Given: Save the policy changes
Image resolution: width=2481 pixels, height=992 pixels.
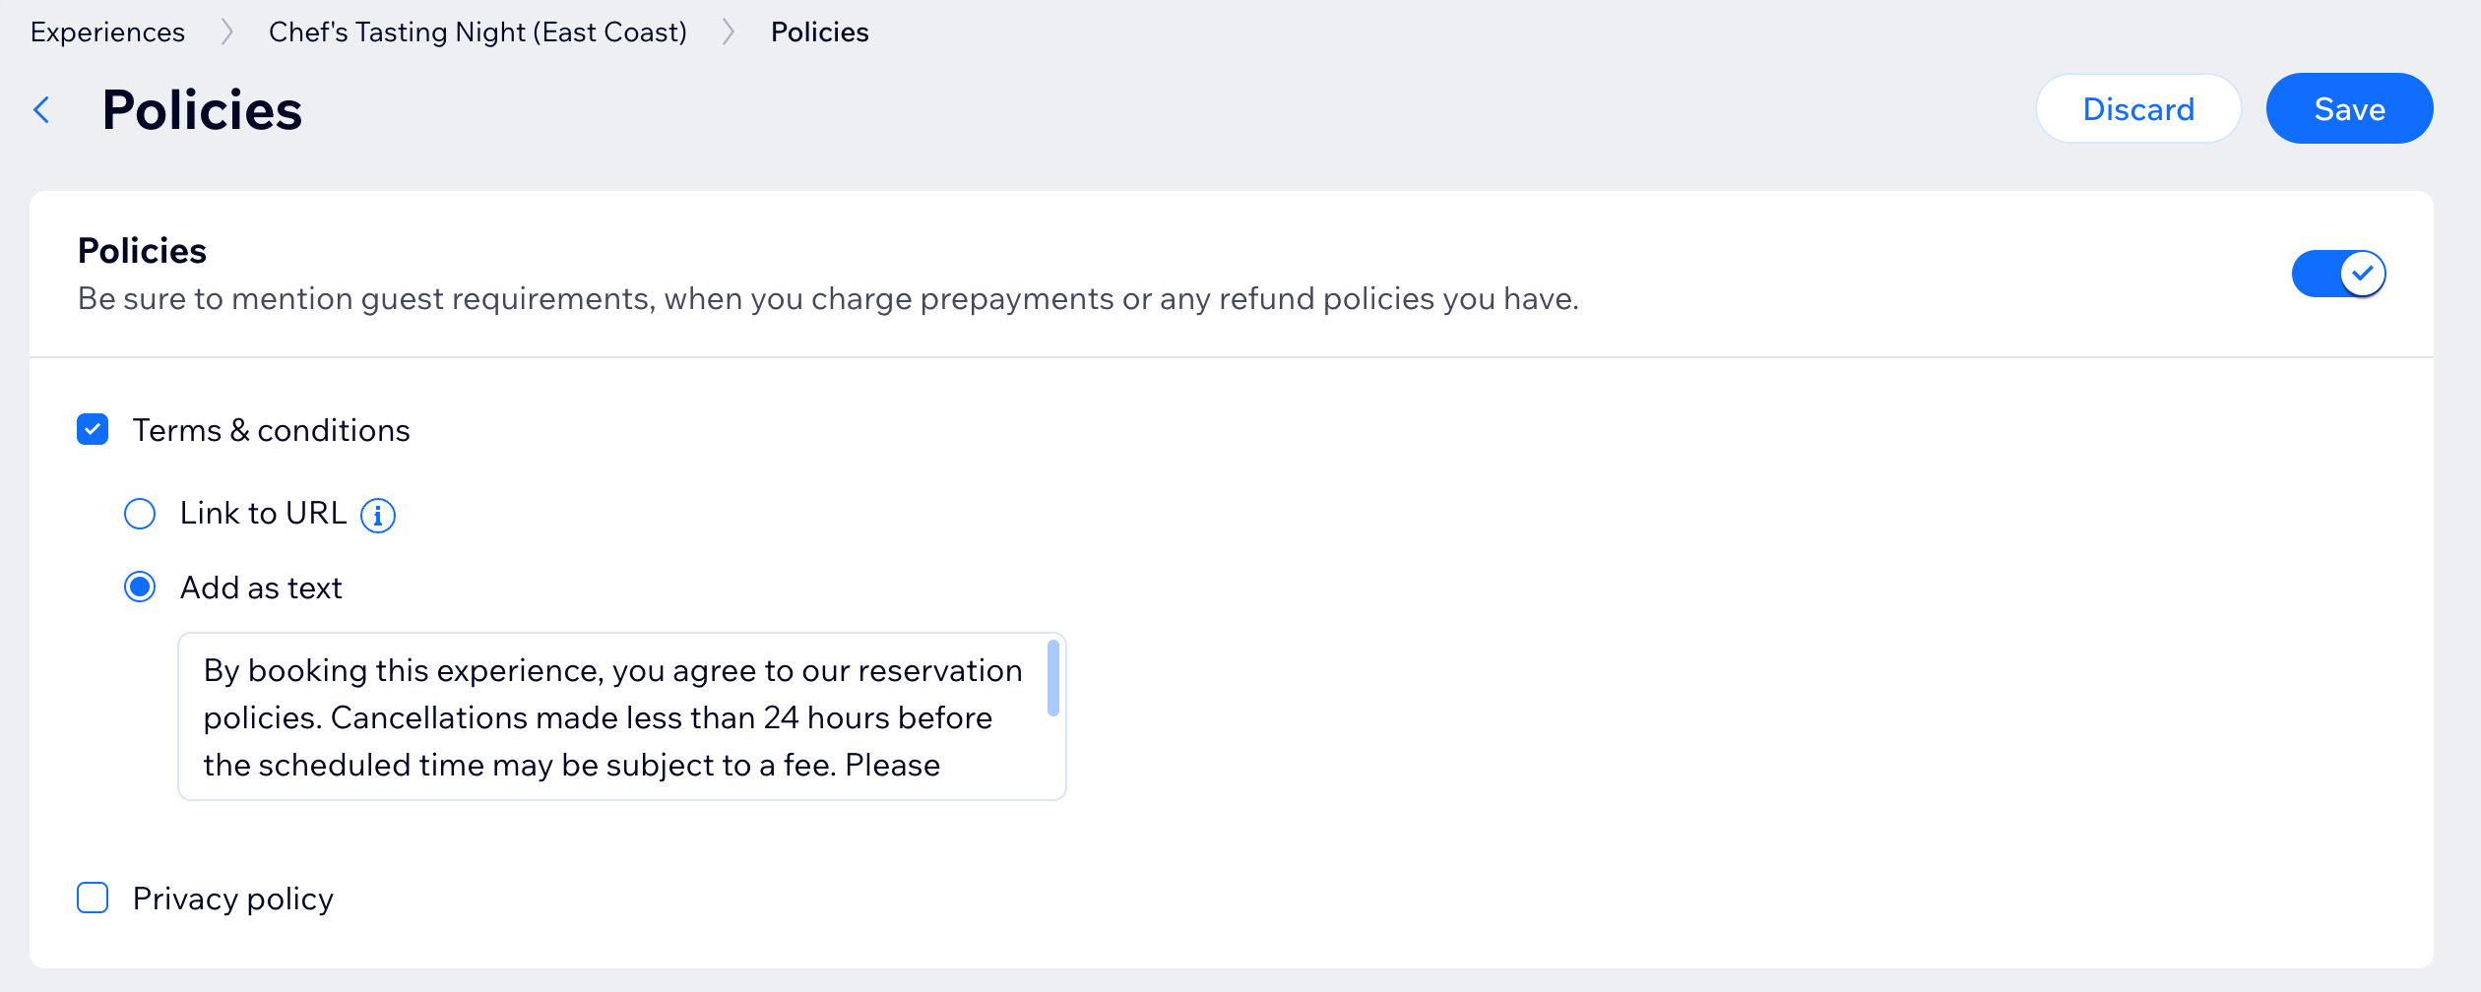Looking at the screenshot, I should (2349, 109).
